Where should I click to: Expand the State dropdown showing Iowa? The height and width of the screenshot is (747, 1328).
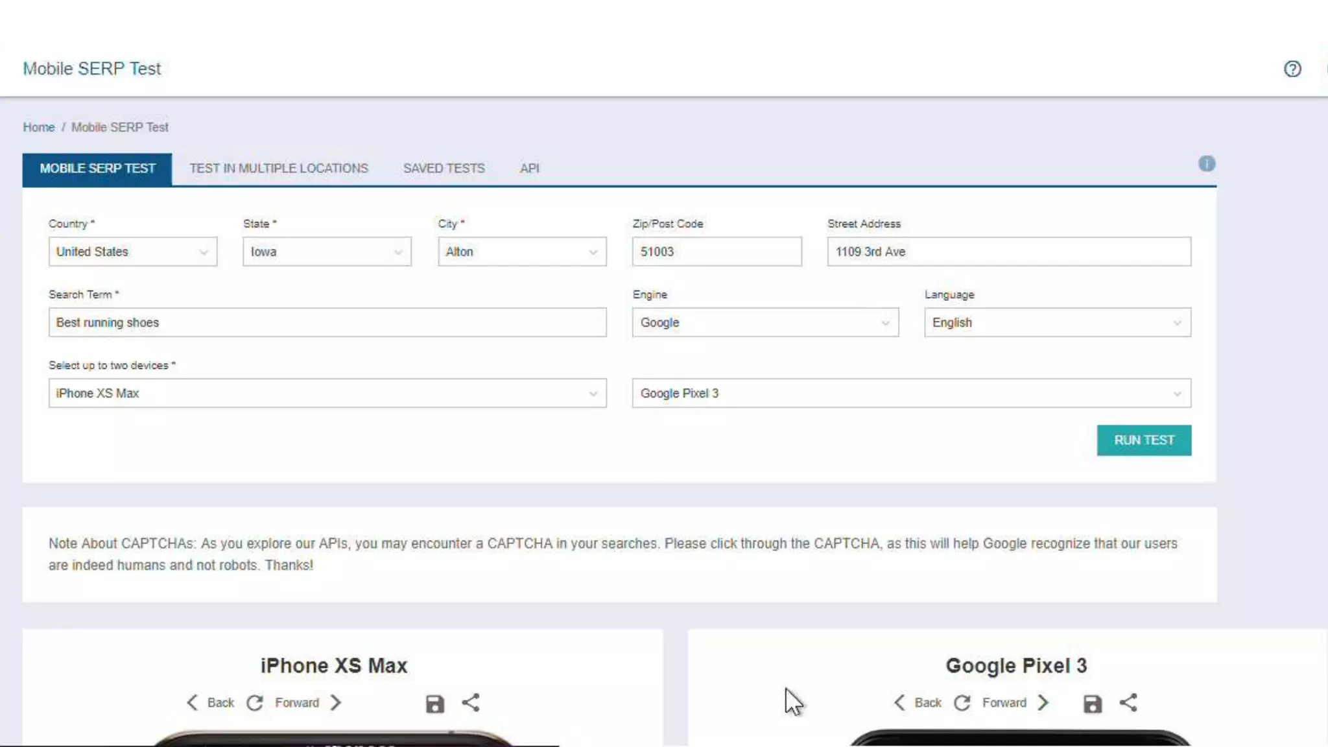[x=327, y=252]
